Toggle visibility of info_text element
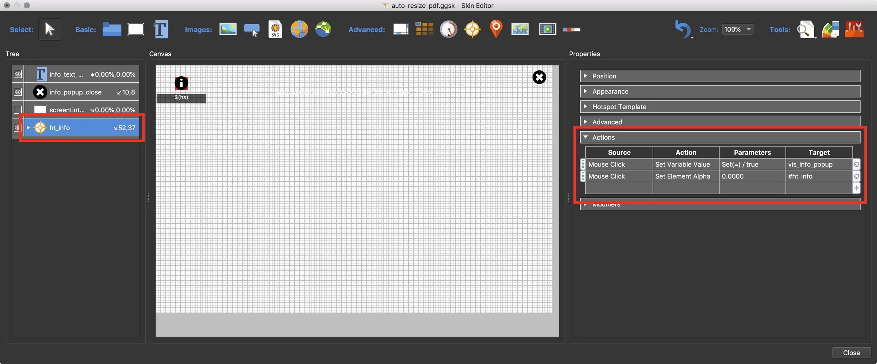877x364 pixels. pyautogui.click(x=18, y=74)
